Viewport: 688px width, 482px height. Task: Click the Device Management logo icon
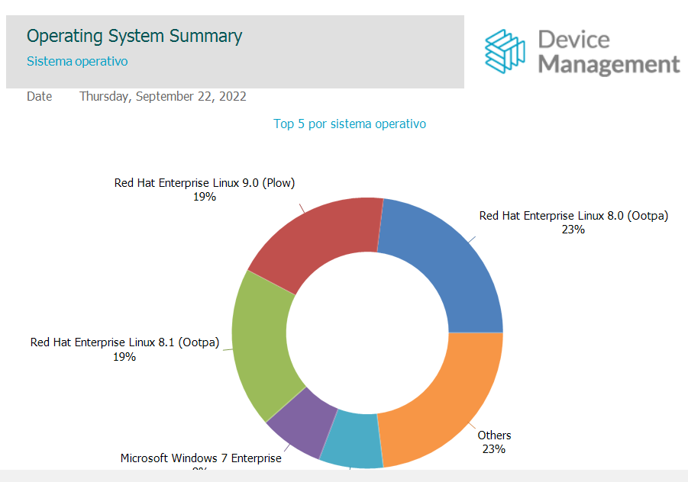[x=506, y=51]
